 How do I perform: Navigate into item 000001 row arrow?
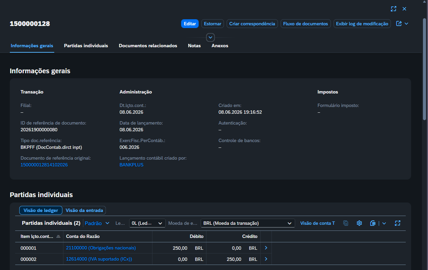266,248
